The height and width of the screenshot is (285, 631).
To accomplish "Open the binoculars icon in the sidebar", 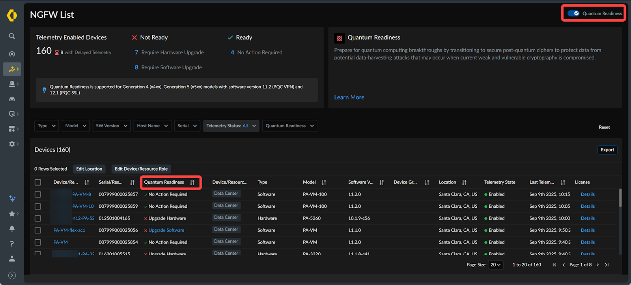I will (12, 99).
